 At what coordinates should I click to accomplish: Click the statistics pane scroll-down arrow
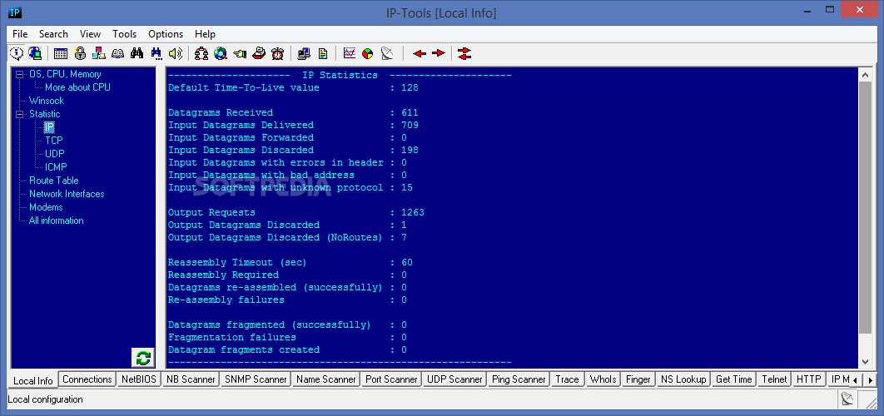pyautogui.click(x=865, y=363)
